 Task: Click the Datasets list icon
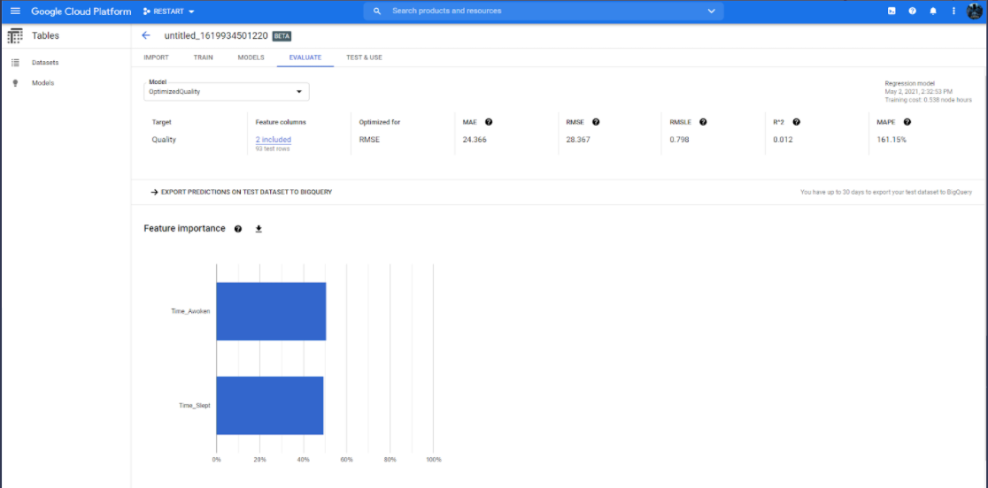pyautogui.click(x=16, y=63)
